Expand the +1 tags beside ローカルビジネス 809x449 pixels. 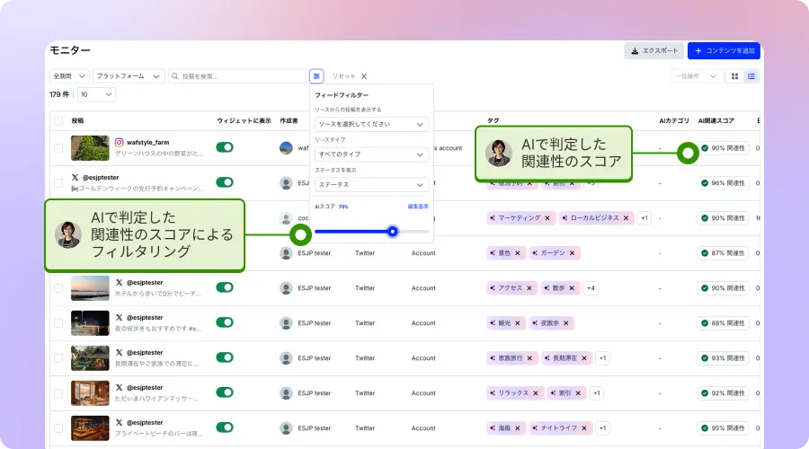tap(645, 218)
